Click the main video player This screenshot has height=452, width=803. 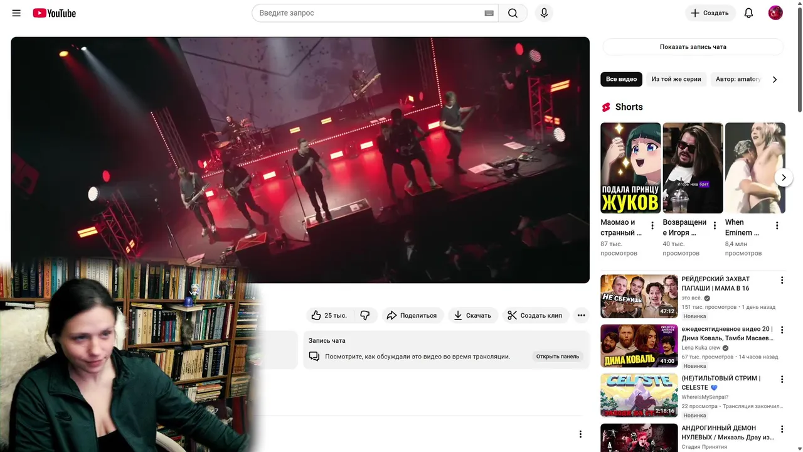(300, 160)
